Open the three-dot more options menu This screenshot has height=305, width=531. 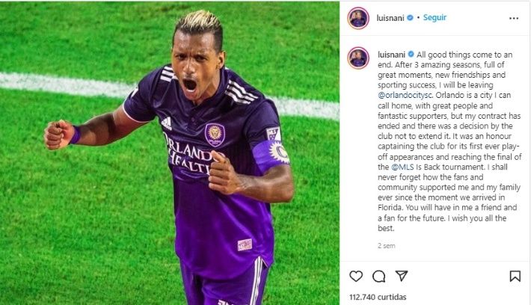pyautogui.click(x=514, y=18)
